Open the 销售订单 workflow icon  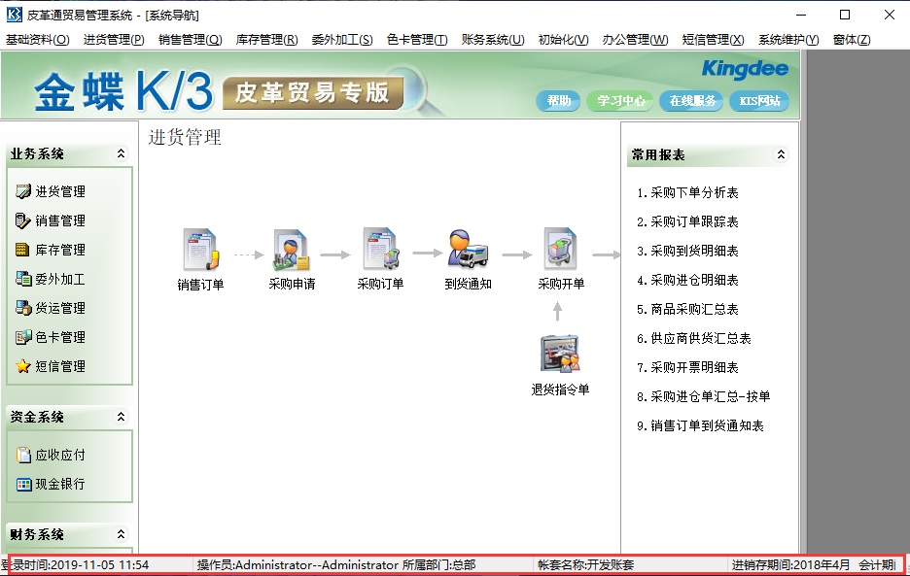pos(199,251)
